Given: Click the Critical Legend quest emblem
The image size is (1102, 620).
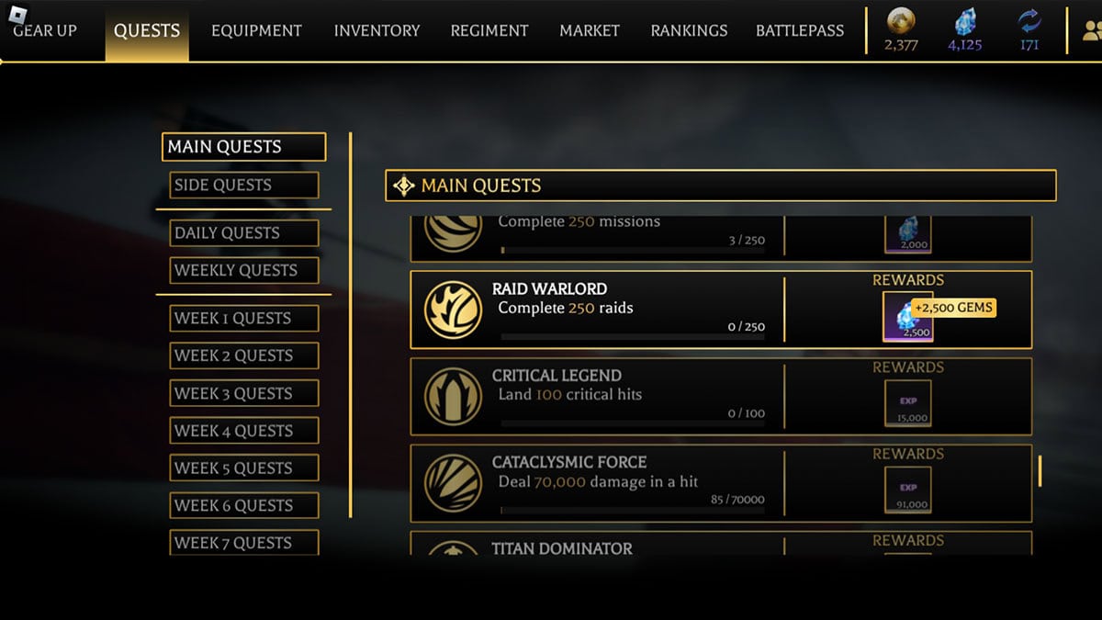Looking at the screenshot, I should [453, 396].
